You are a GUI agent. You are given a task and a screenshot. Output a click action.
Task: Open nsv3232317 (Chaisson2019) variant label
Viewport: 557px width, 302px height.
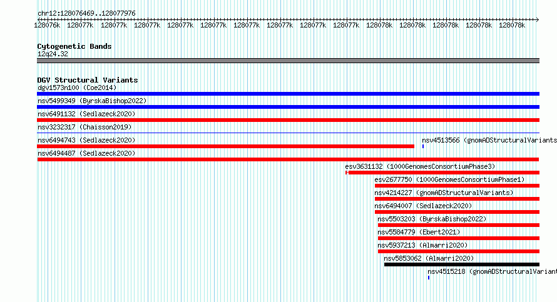click(x=84, y=127)
